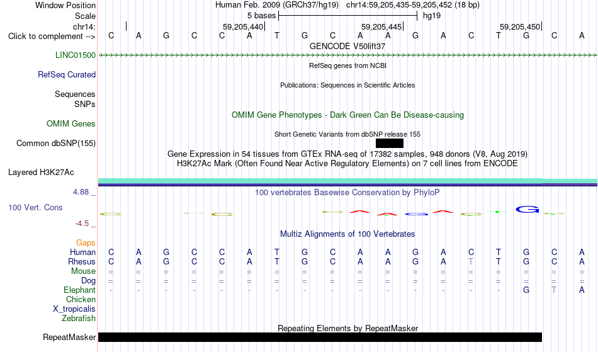Viewport: 598px width, 352px height.
Task: Click the 'Human Feb. 2009 (GRCh37/hg19)' assembly text
Action: tap(277, 5)
